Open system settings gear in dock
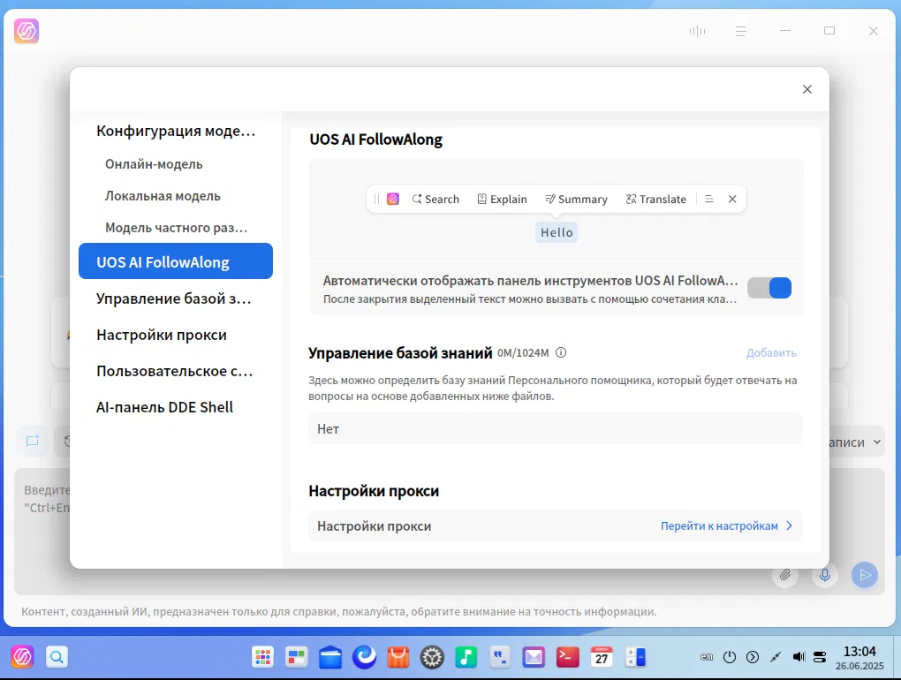The height and width of the screenshot is (680, 901). 432,657
